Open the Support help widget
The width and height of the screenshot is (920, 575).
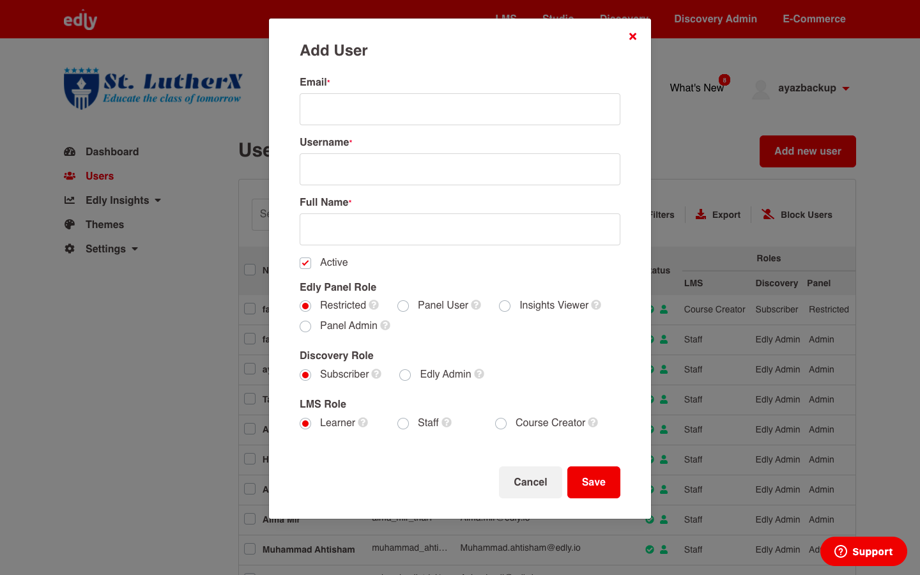click(862, 551)
